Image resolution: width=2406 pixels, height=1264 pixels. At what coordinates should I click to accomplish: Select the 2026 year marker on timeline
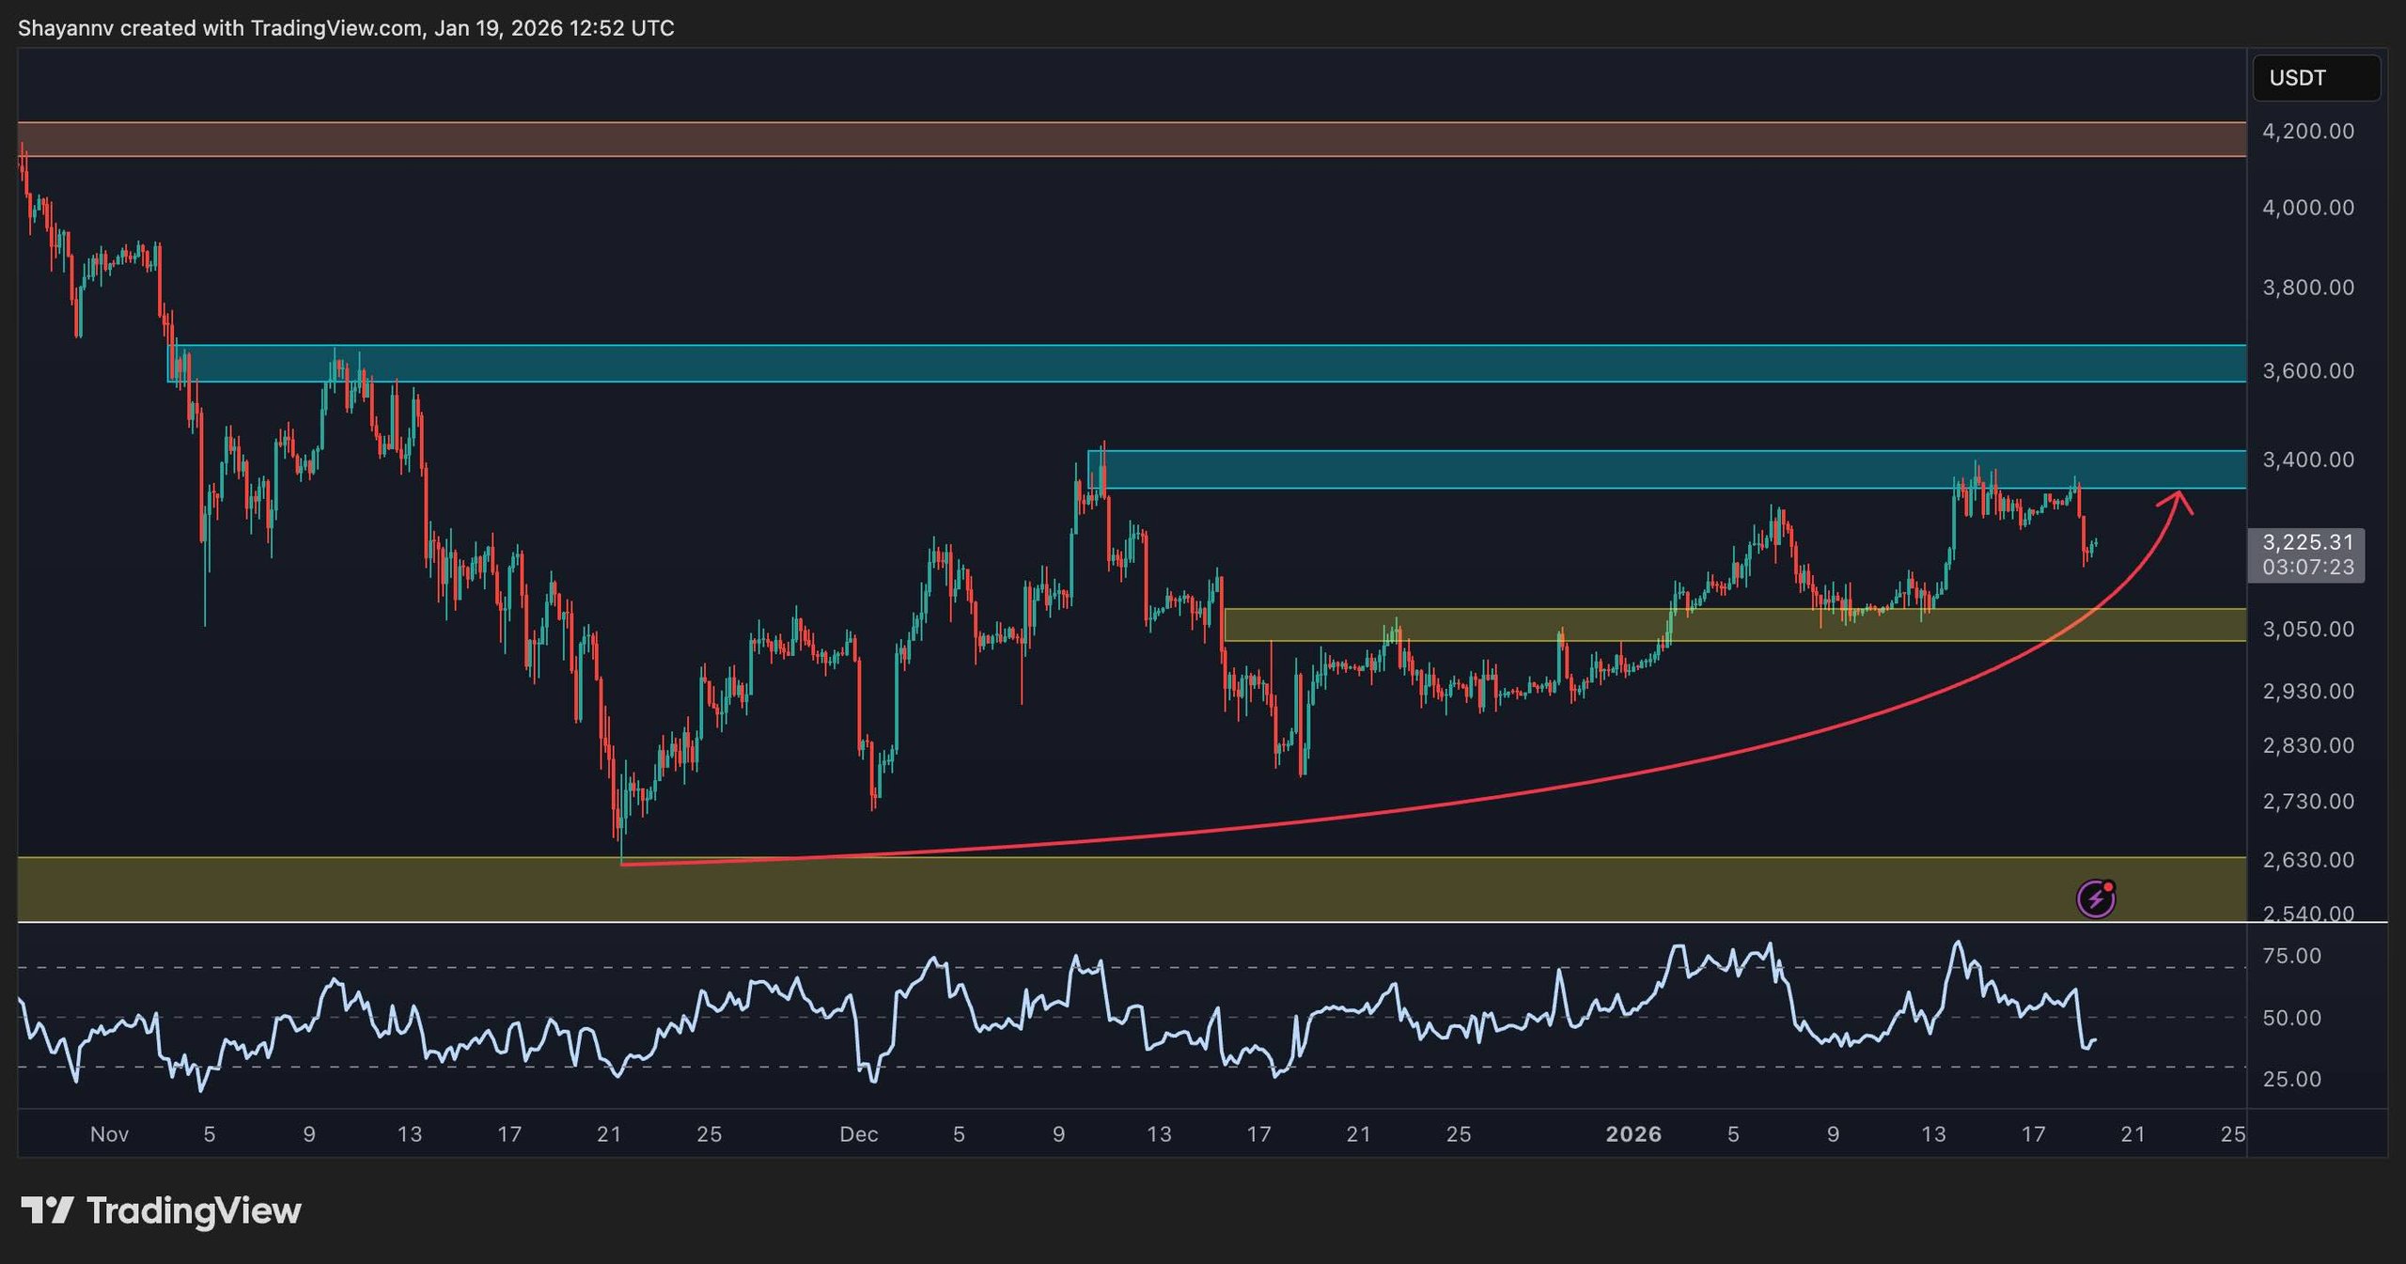(1633, 1134)
